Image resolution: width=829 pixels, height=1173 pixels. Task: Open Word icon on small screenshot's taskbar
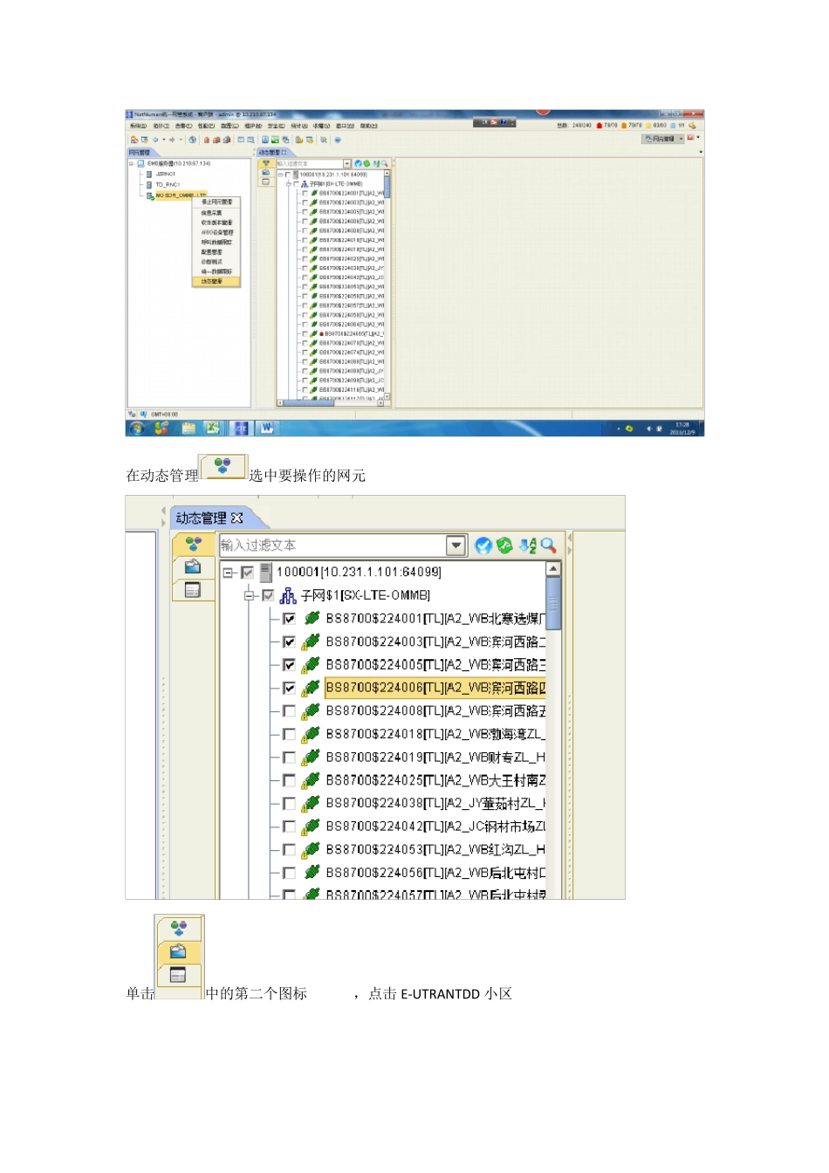click(267, 428)
